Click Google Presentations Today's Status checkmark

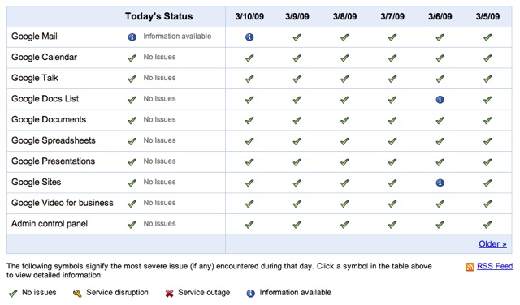(x=132, y=162)
